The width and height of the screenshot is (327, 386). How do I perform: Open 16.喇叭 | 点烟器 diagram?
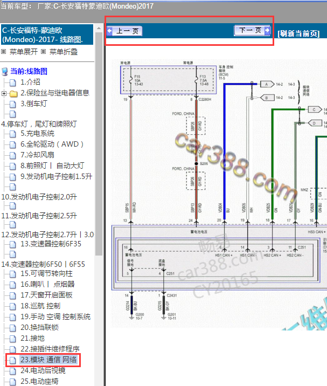click(x=47, y=284)
